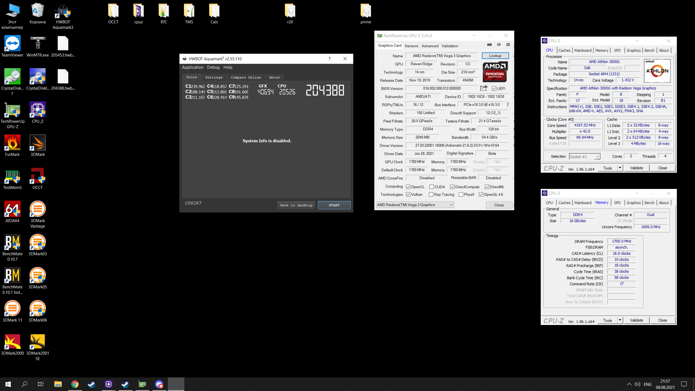Toggle Vulkan checkbox in GPU-Z
Screen dimensions: 695x391
(408, 194)
